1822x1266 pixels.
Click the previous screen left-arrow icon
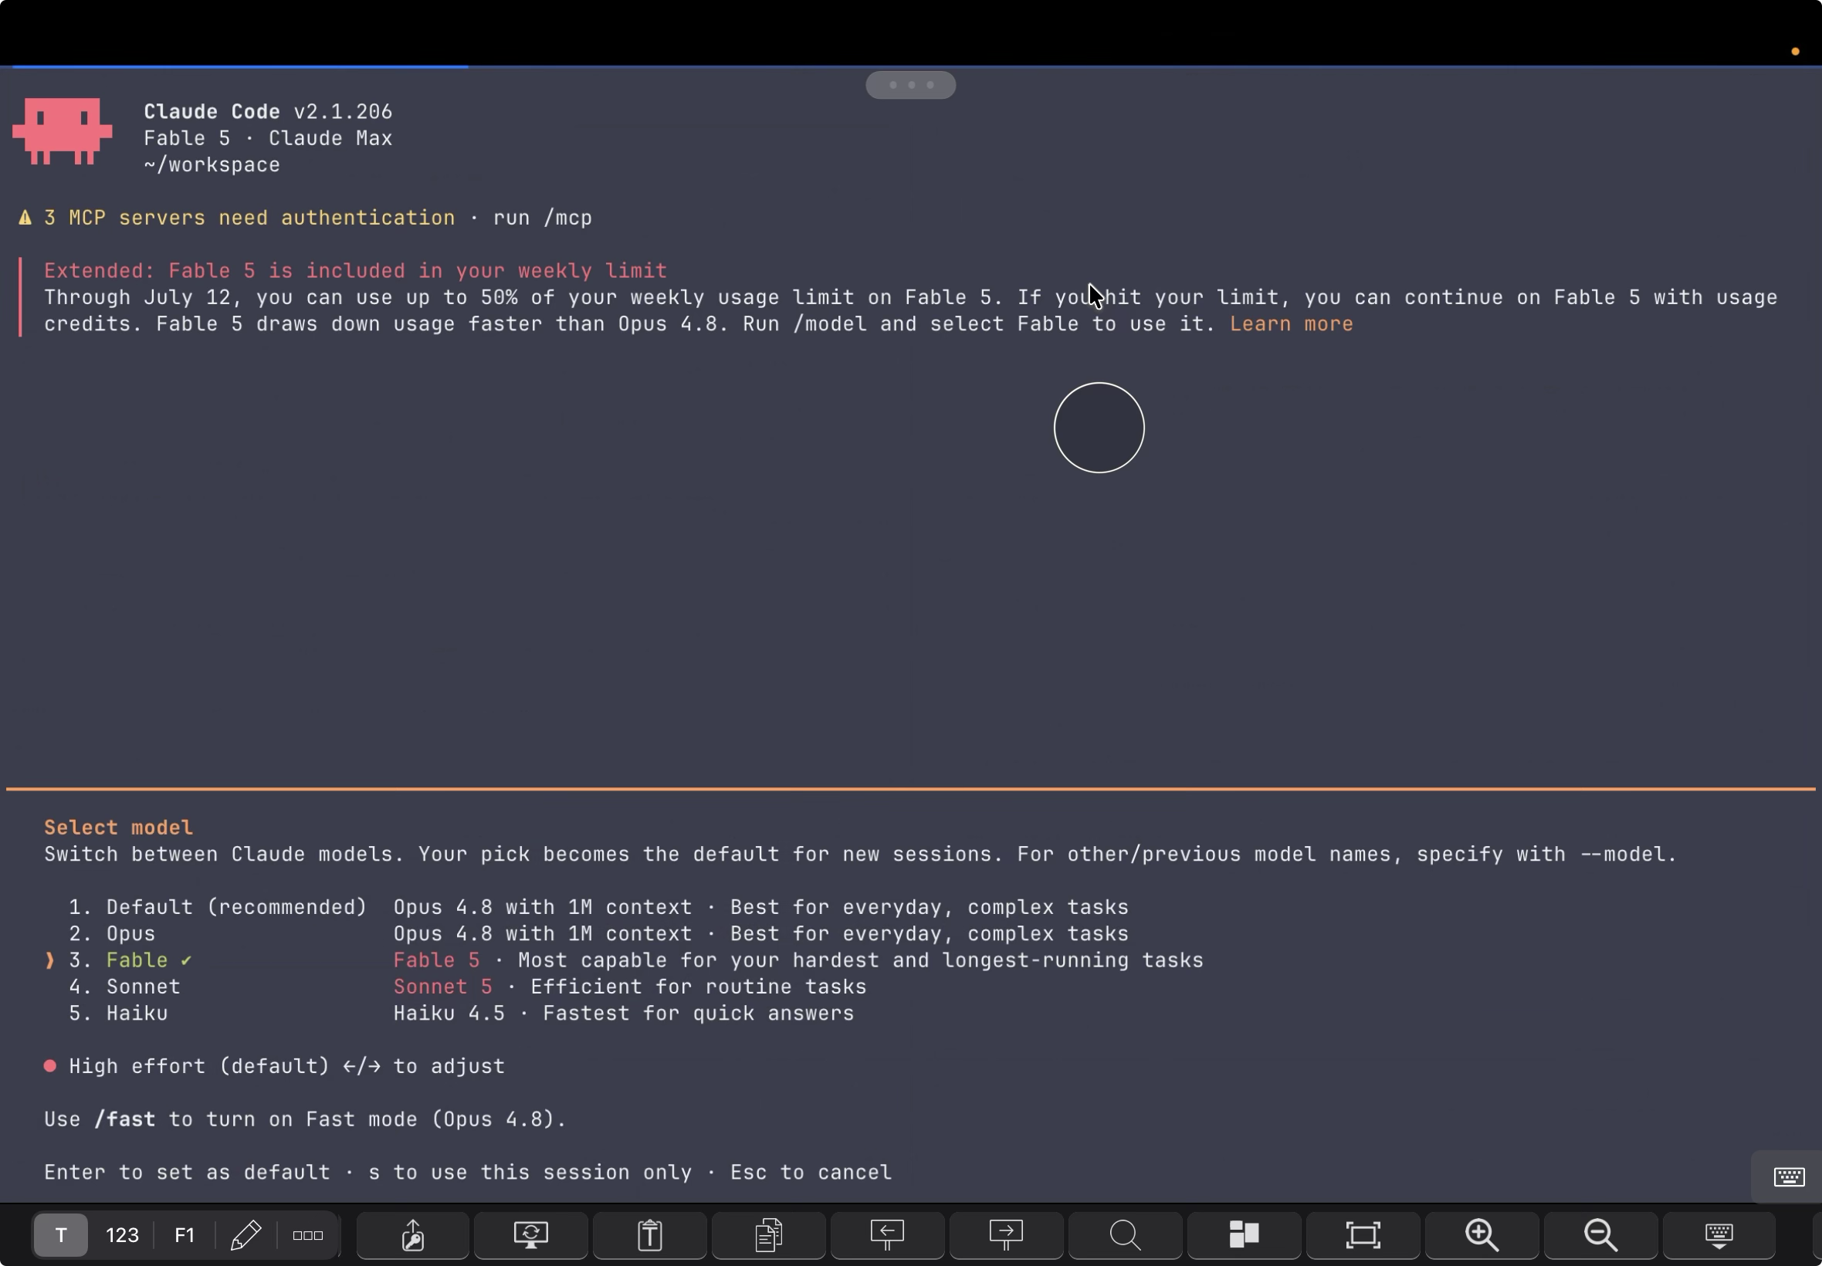coord(888,1235)
